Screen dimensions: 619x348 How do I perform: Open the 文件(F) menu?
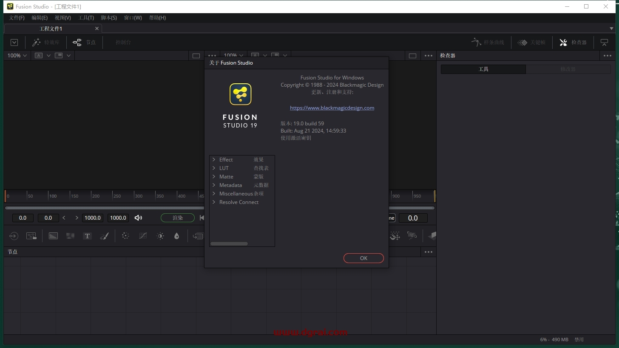[x=17, y=18]
